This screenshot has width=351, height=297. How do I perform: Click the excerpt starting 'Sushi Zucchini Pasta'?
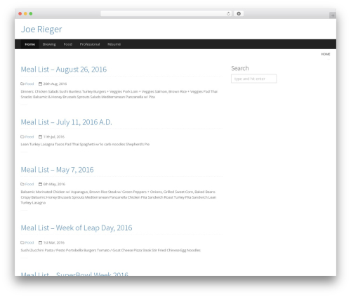(x=111, y=250)
